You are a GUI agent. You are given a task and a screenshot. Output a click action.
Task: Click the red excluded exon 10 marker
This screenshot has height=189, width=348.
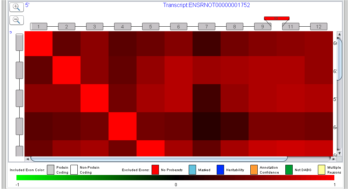(x=277, y=18)
